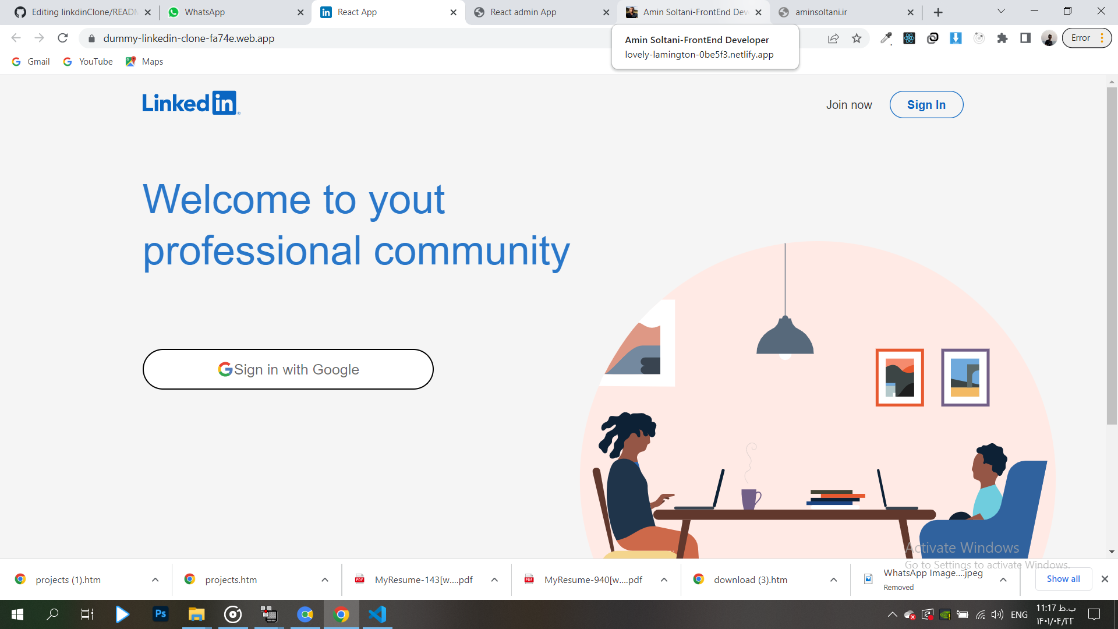This screenshot has height=629, width=1118.
Task: Reload the current page
Action: [x=63, y=38]
